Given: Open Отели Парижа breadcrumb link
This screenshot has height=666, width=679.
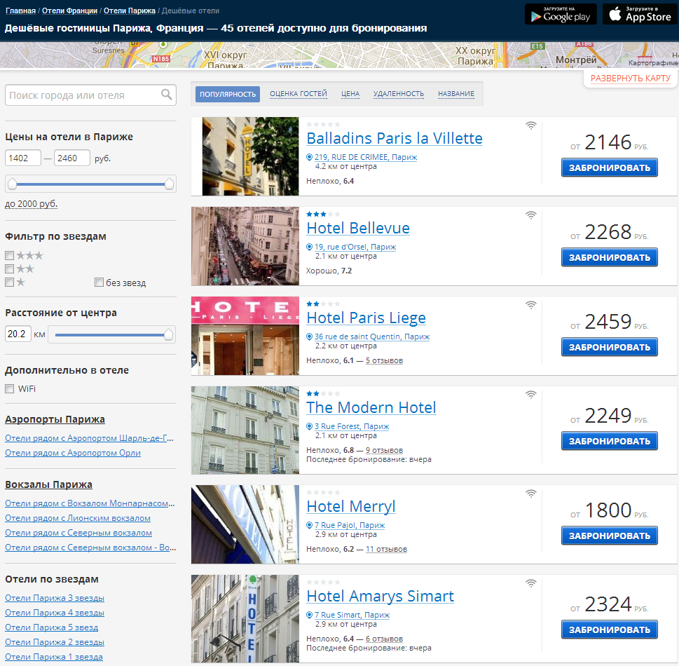Looking at the screenshot, I should [x=130, y=11].
